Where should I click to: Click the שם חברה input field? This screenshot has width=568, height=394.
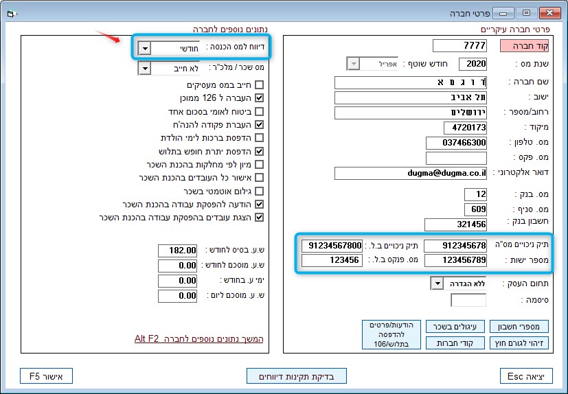[411, 82]
